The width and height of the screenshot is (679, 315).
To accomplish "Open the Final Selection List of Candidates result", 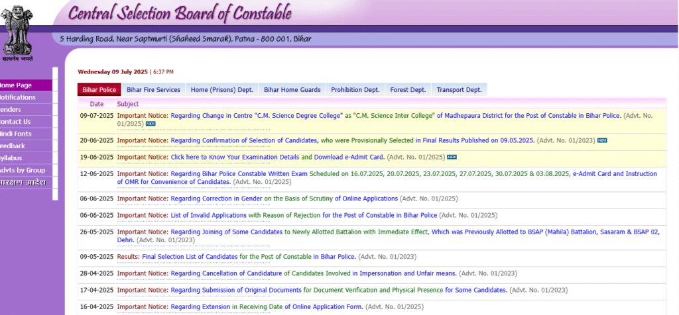I will tap(249, 257).
